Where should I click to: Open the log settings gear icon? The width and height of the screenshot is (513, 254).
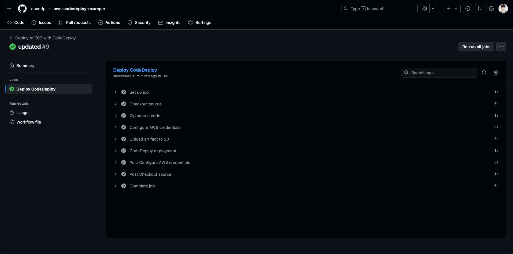496,72
